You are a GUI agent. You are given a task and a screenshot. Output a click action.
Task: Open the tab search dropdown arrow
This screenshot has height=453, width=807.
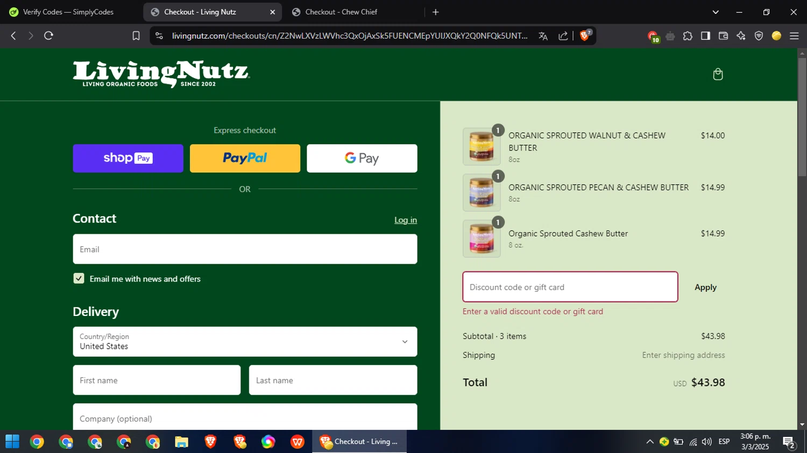coord(716,12)
